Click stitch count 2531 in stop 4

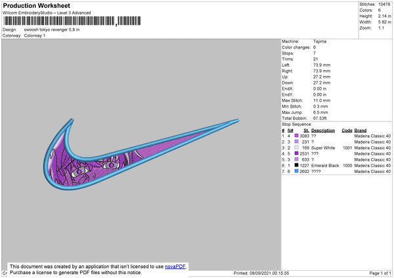point(304,153)
